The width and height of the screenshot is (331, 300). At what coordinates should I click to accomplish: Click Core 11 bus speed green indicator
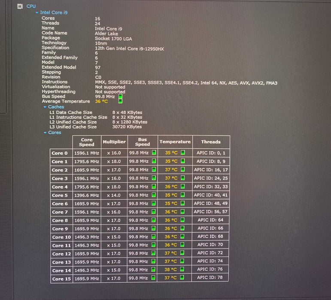[153, 245]
